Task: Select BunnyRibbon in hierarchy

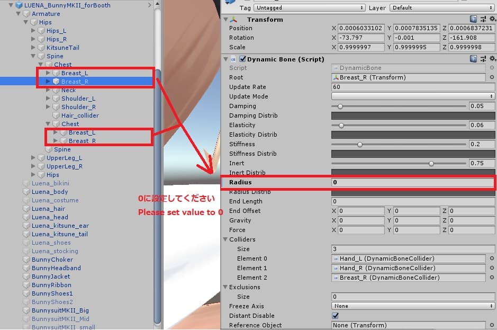Action: click(x=51, y=285)
